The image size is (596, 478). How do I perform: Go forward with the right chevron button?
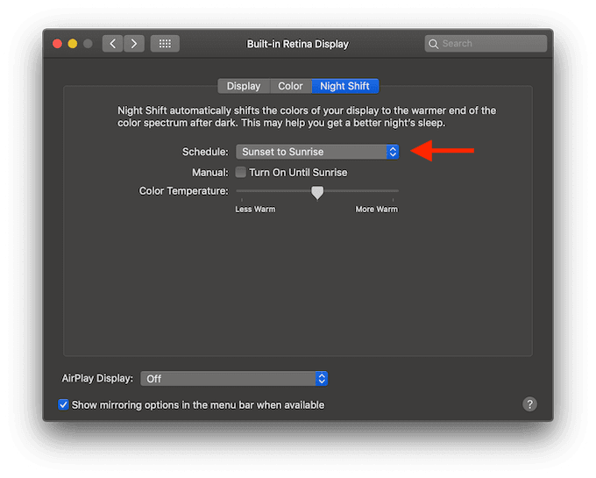[x=134, y=44]
